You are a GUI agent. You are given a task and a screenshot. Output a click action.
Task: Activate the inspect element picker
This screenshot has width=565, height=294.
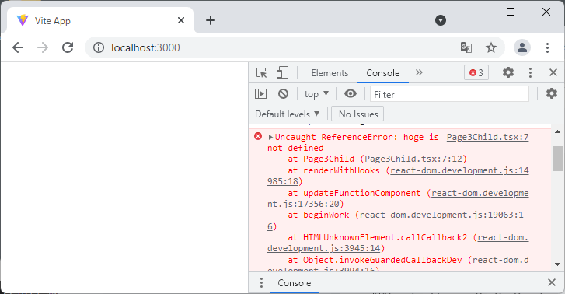point(262,73)
